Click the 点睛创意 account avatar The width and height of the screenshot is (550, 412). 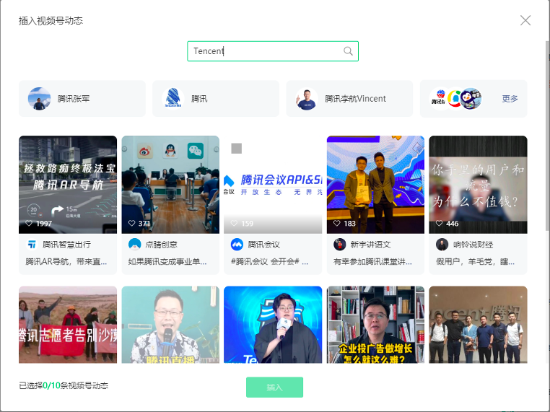[x=135, y=245]
